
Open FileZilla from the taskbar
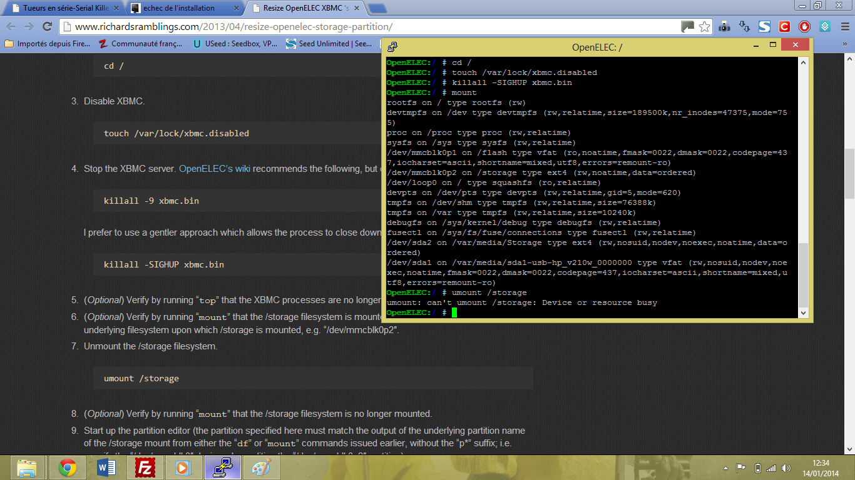[x=145, y=467]
